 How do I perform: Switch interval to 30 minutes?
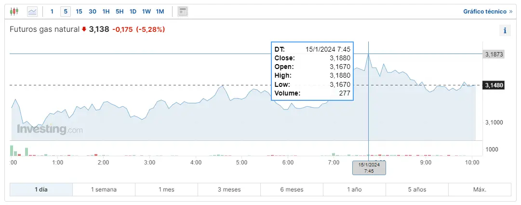point(93,11)
